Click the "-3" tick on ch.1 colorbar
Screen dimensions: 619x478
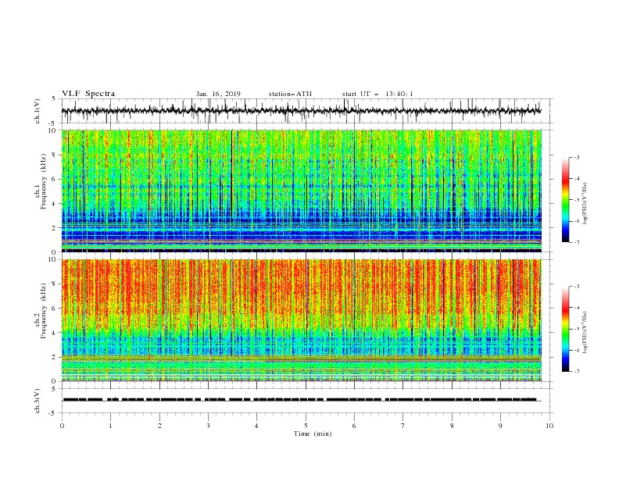[x=576, y=157]
